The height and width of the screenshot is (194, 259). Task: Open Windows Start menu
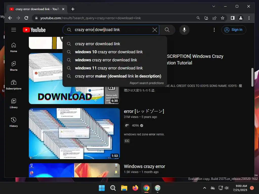(102, 188)
